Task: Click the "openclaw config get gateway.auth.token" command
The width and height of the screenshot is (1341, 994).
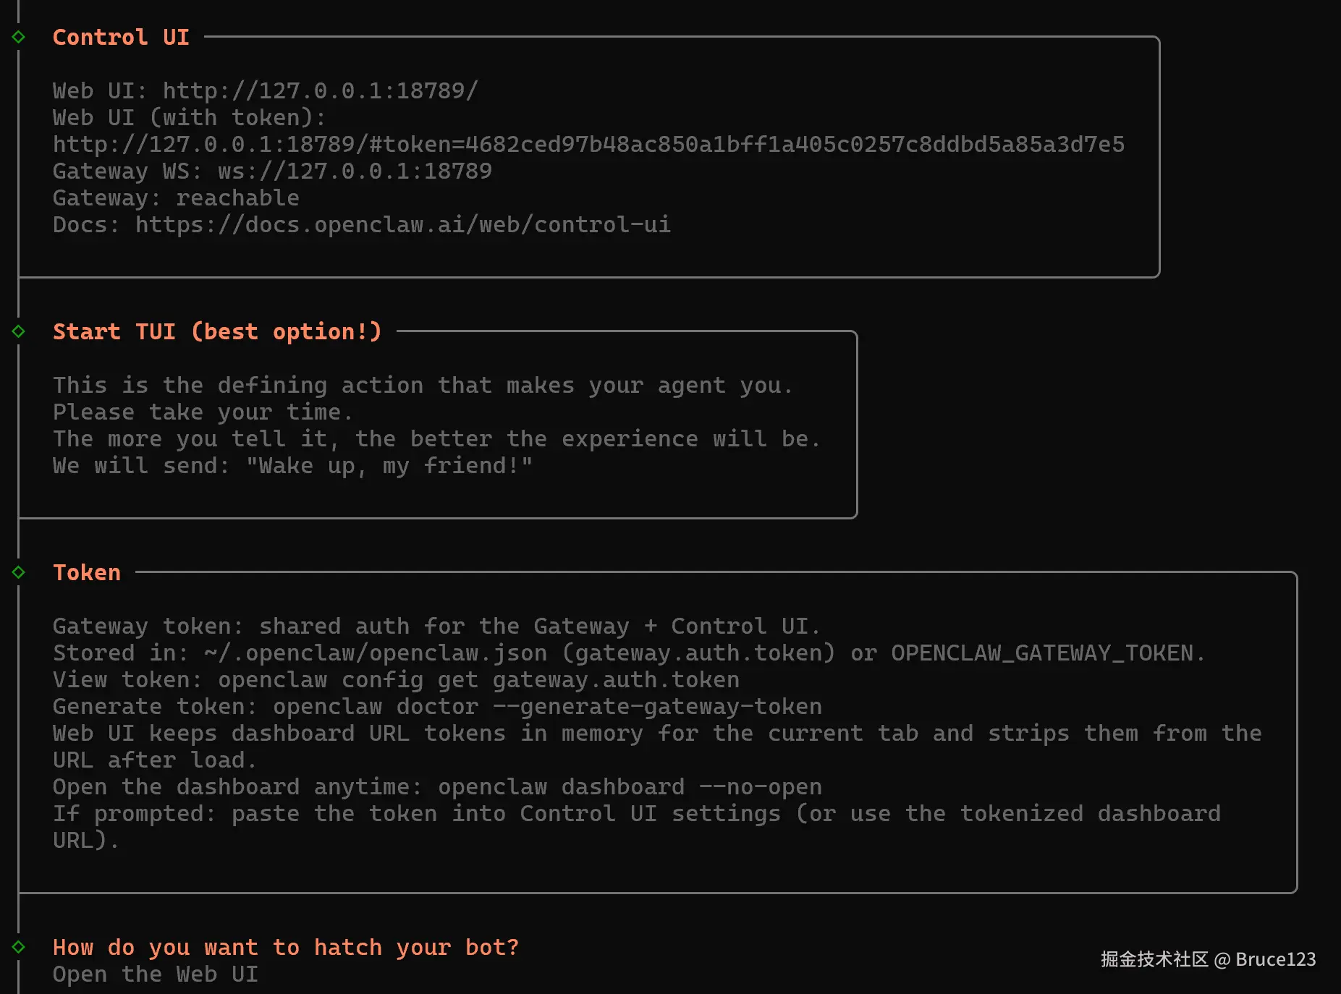Action: pos(478,679)
